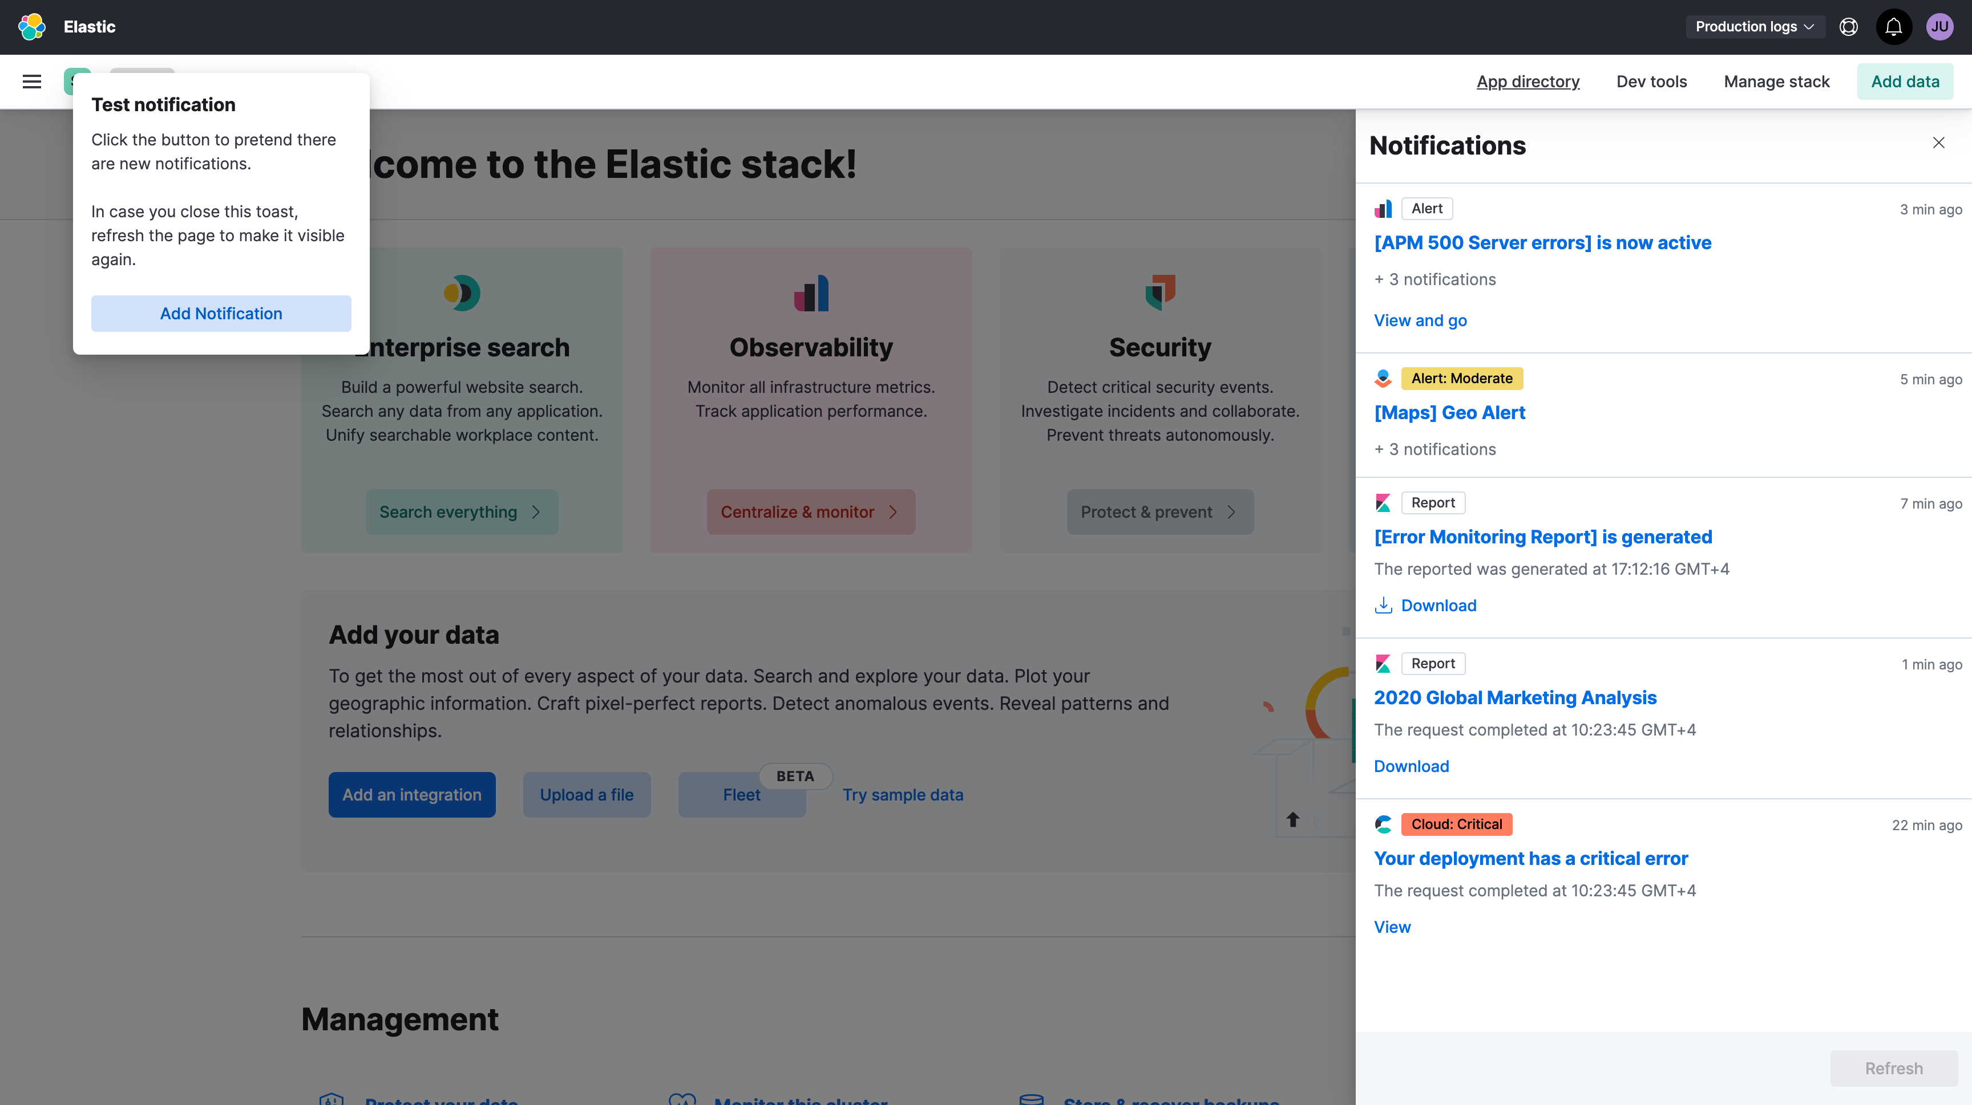Select the Fleet BETA option
Screen dimensions: 1972x1105
741,794
